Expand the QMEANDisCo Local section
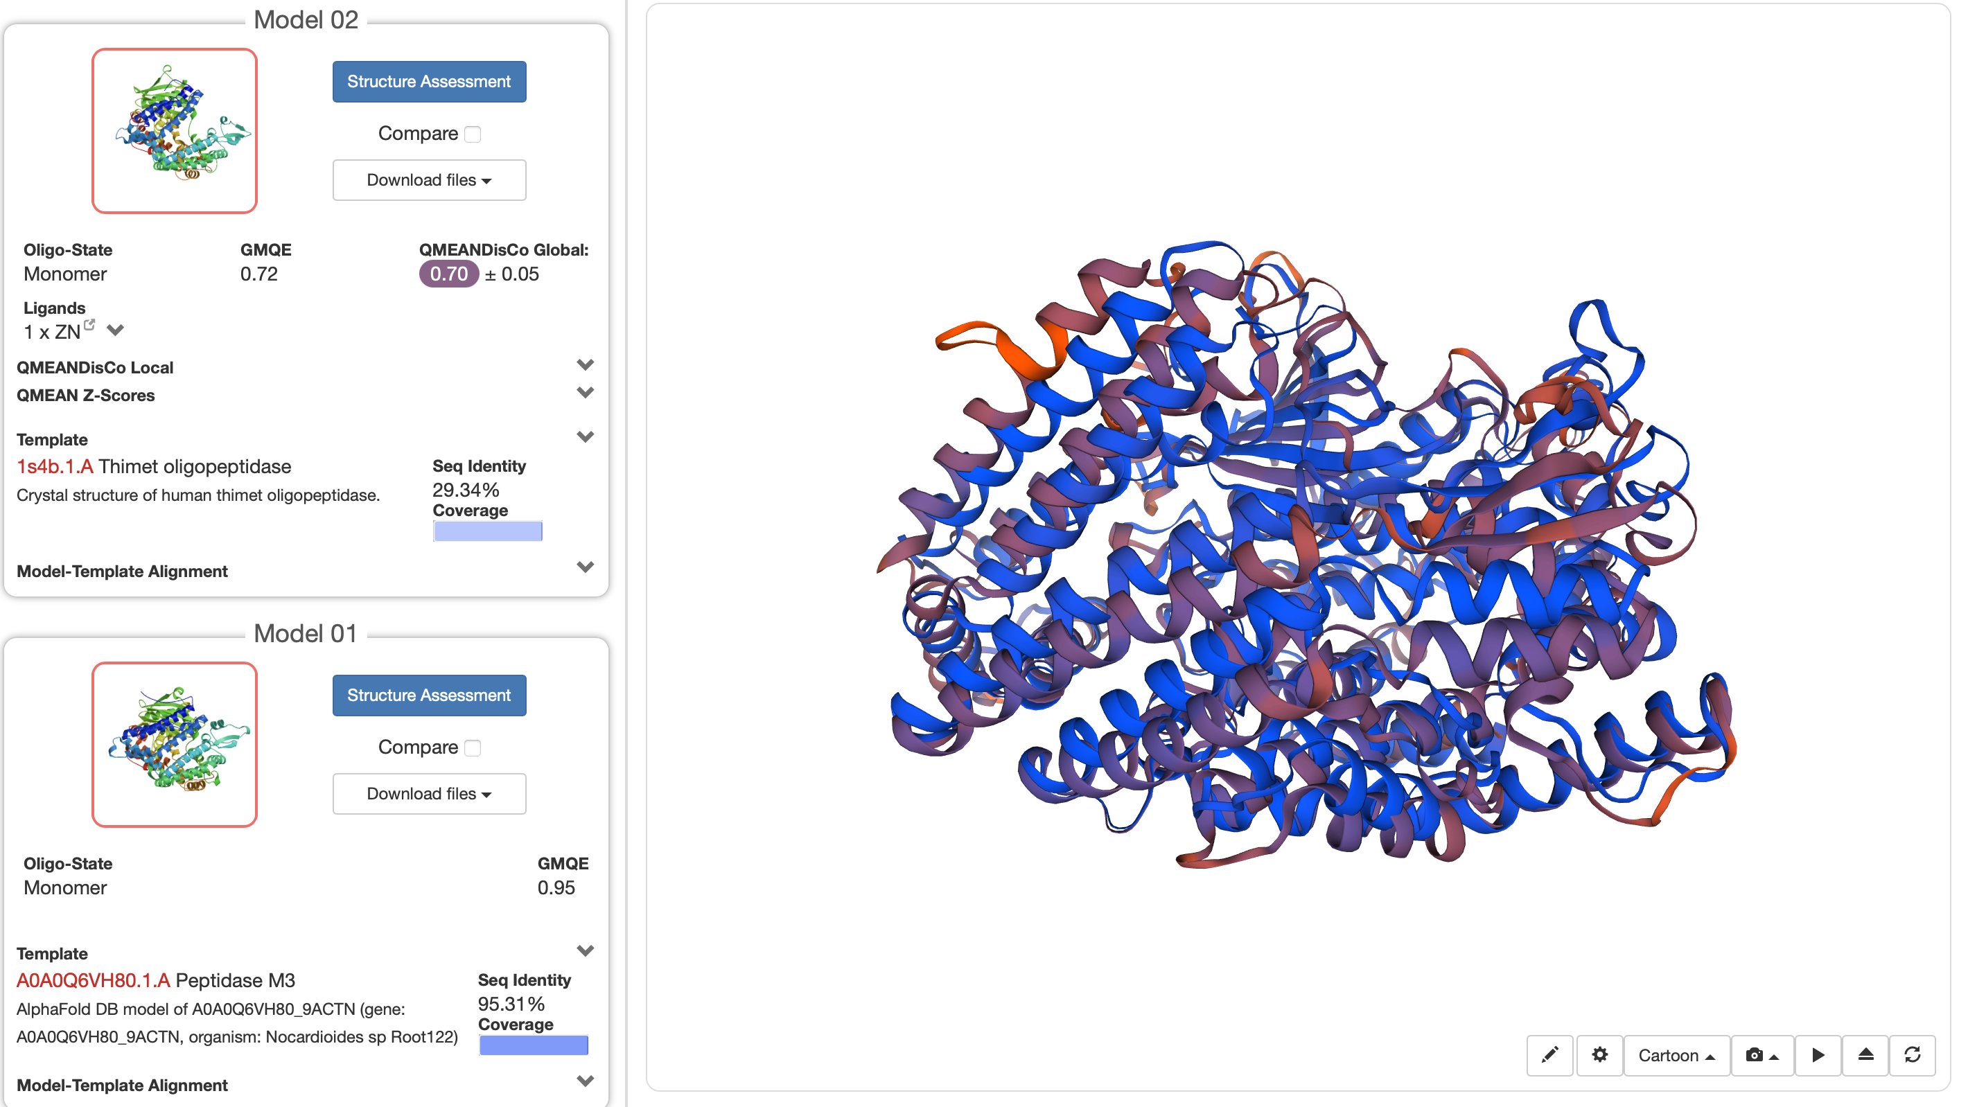 coord(586,364)
